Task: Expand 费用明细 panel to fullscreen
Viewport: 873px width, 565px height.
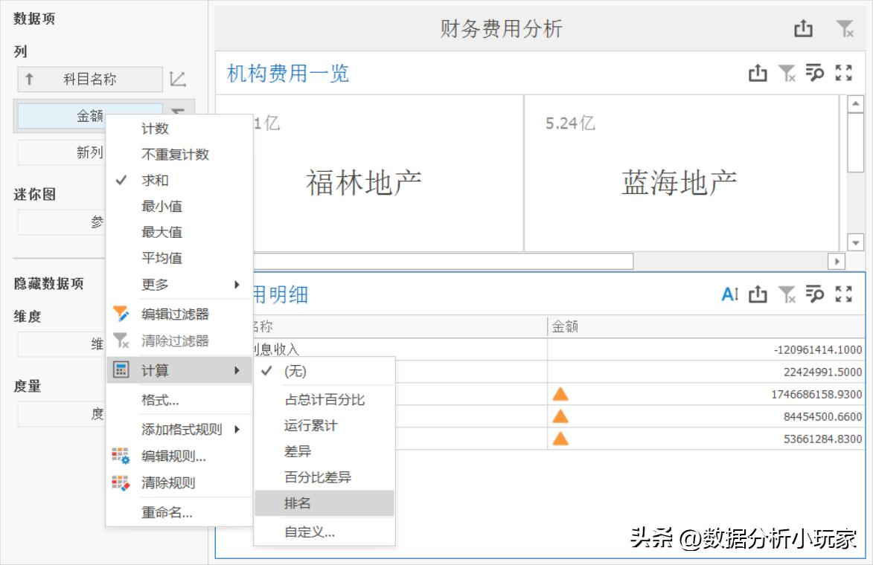Action: pos(843,294)
